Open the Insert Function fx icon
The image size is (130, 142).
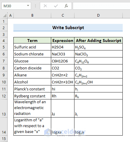tap(66, 6)
